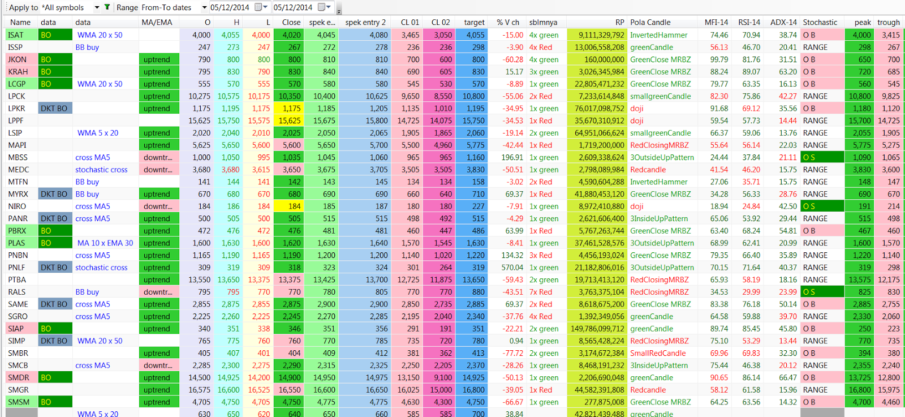Click the green filter funnel icon
Viewport: 905px width, 417px height.
click(107, 7)
